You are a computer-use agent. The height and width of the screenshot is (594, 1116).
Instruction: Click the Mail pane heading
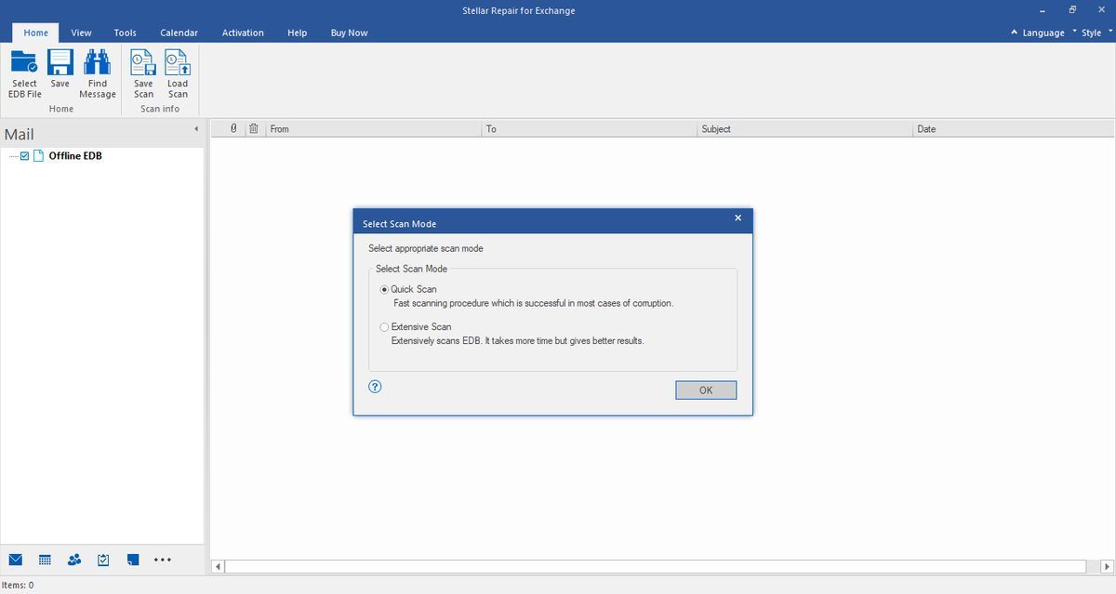tap(20, 134)
